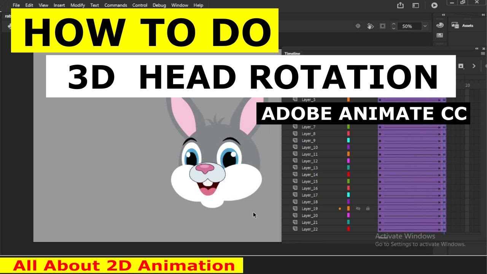Select Layer_10 in the Timeline
The image size is (487, 274).
coord(309,147)
